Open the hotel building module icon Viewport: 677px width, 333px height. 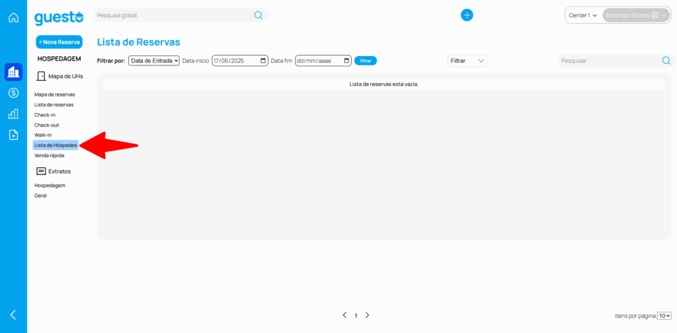[x=13, y=72]
